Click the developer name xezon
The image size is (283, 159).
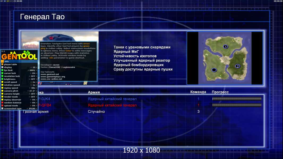coord(56,65)
